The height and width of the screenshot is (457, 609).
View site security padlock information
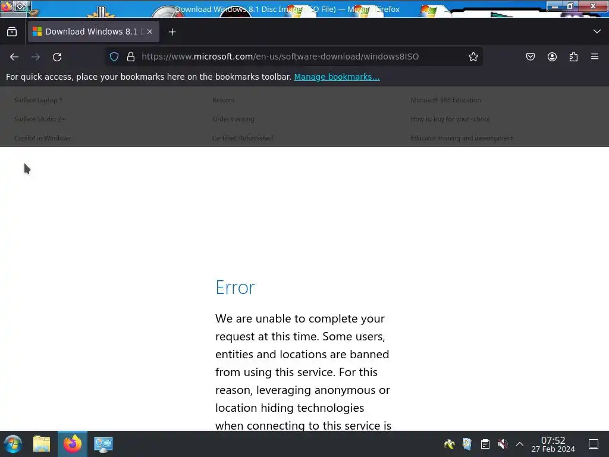(131, 57)
